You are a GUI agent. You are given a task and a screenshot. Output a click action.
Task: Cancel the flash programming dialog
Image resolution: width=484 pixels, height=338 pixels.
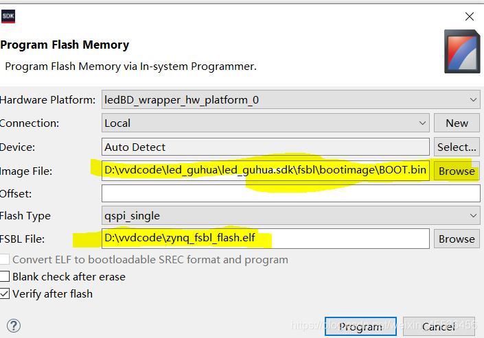pyautogui.click(x=439, y=326)
